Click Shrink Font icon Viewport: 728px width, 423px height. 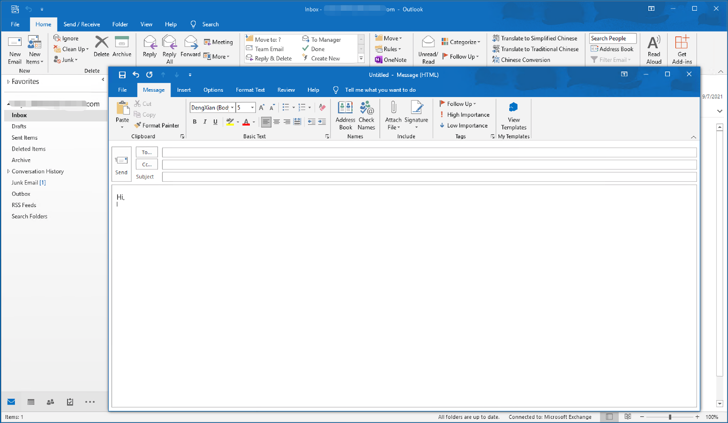point(272,108)
